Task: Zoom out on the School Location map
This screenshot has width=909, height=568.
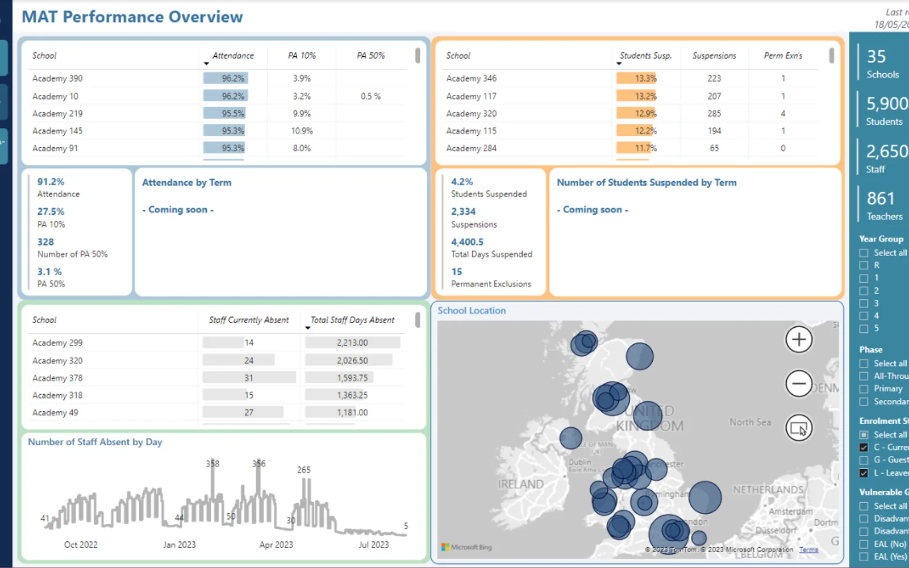Action: (799, 383)
